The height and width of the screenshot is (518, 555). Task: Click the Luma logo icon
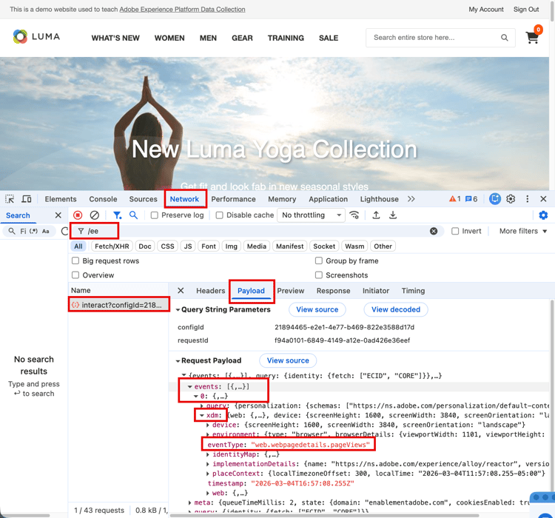coord(20,36)
